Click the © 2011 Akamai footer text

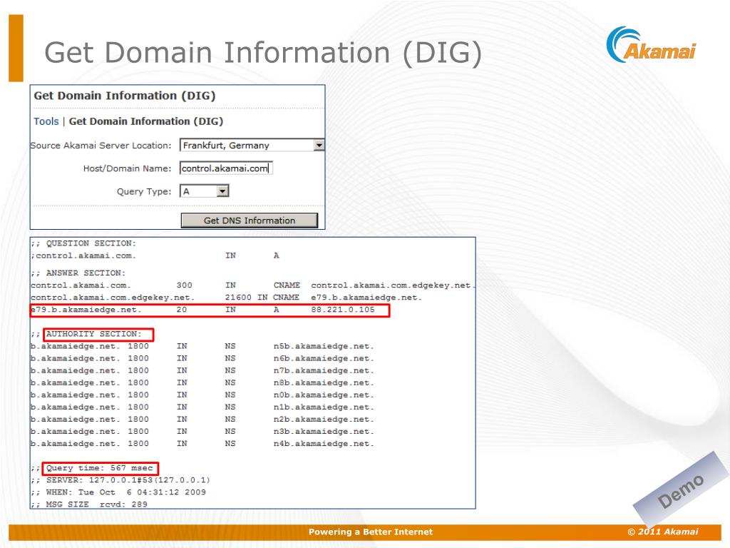663,532
